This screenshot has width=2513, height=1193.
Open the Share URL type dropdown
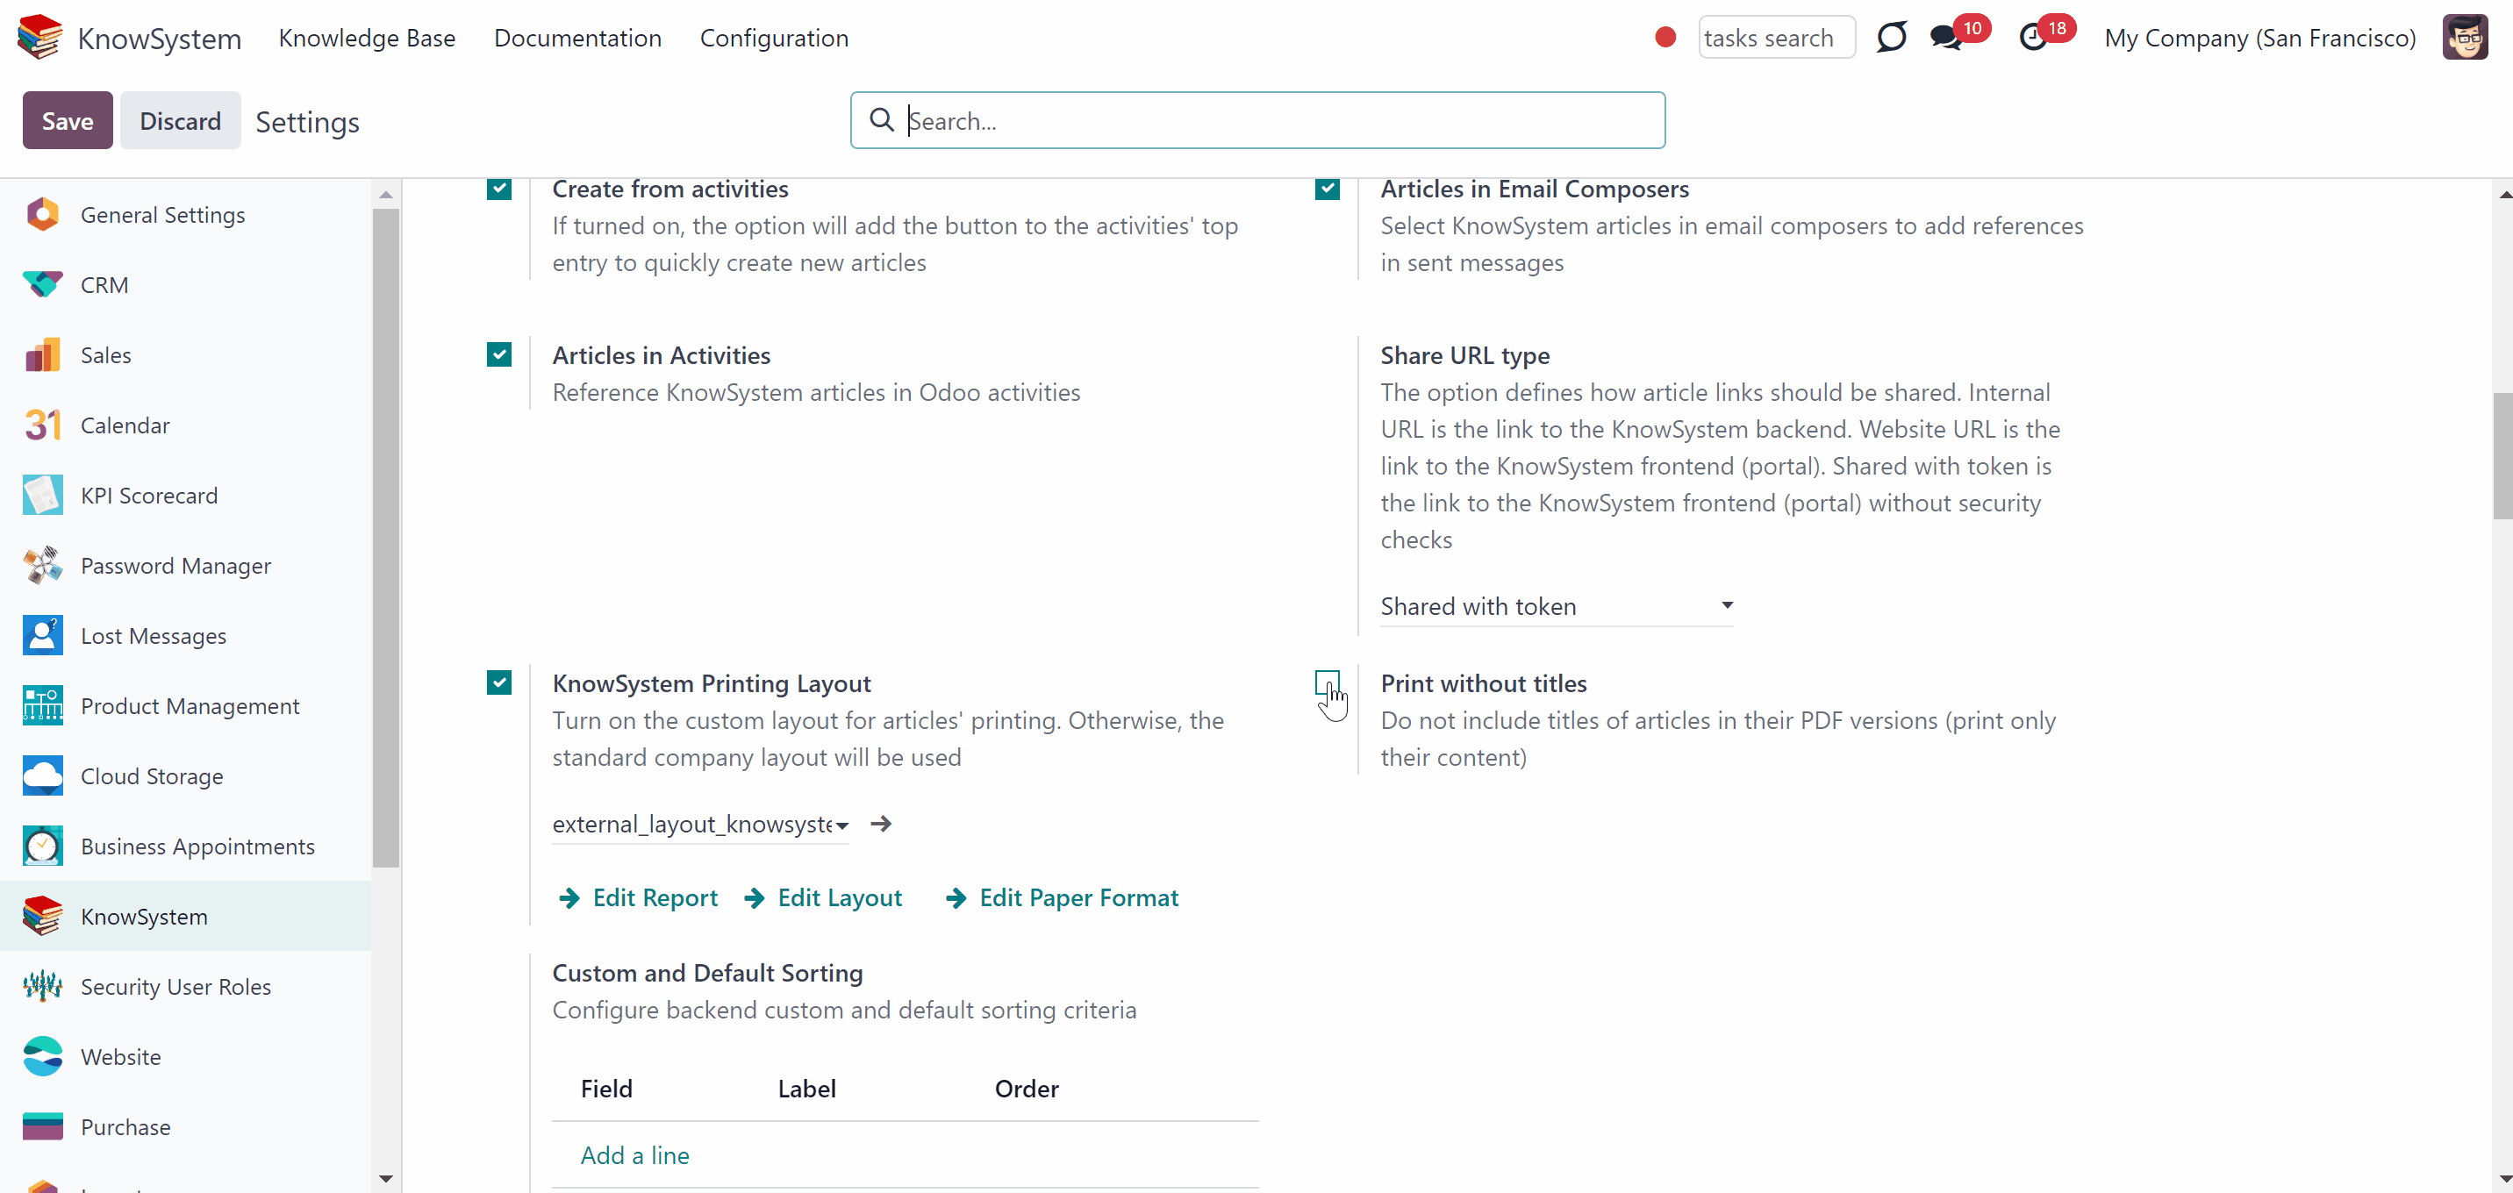[x=1557, y=607]
